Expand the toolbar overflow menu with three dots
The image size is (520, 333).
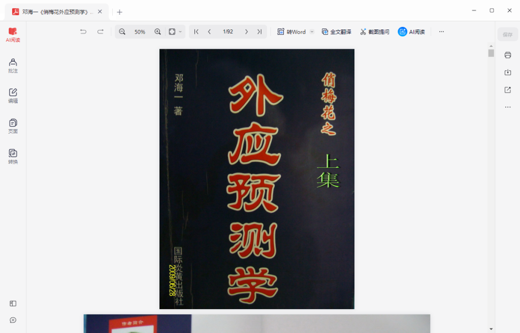tap(441, 32)
